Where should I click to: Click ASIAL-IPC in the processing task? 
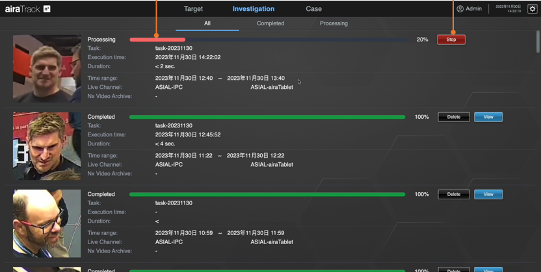click(169, 87)
